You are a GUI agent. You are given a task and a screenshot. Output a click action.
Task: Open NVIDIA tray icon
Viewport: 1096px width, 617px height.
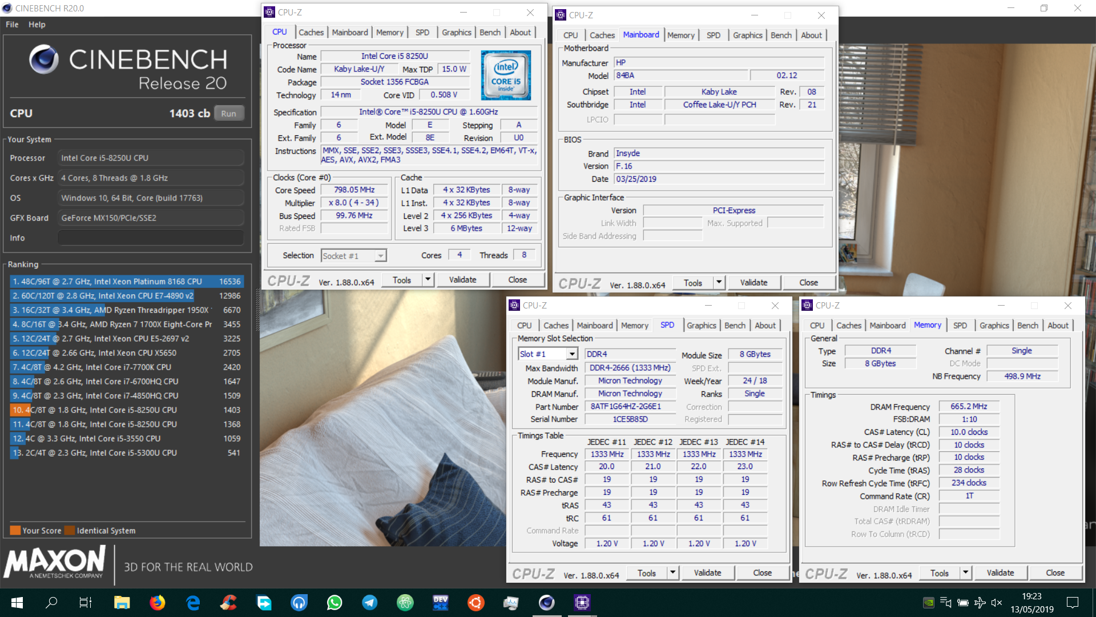[x=929, y=603]
